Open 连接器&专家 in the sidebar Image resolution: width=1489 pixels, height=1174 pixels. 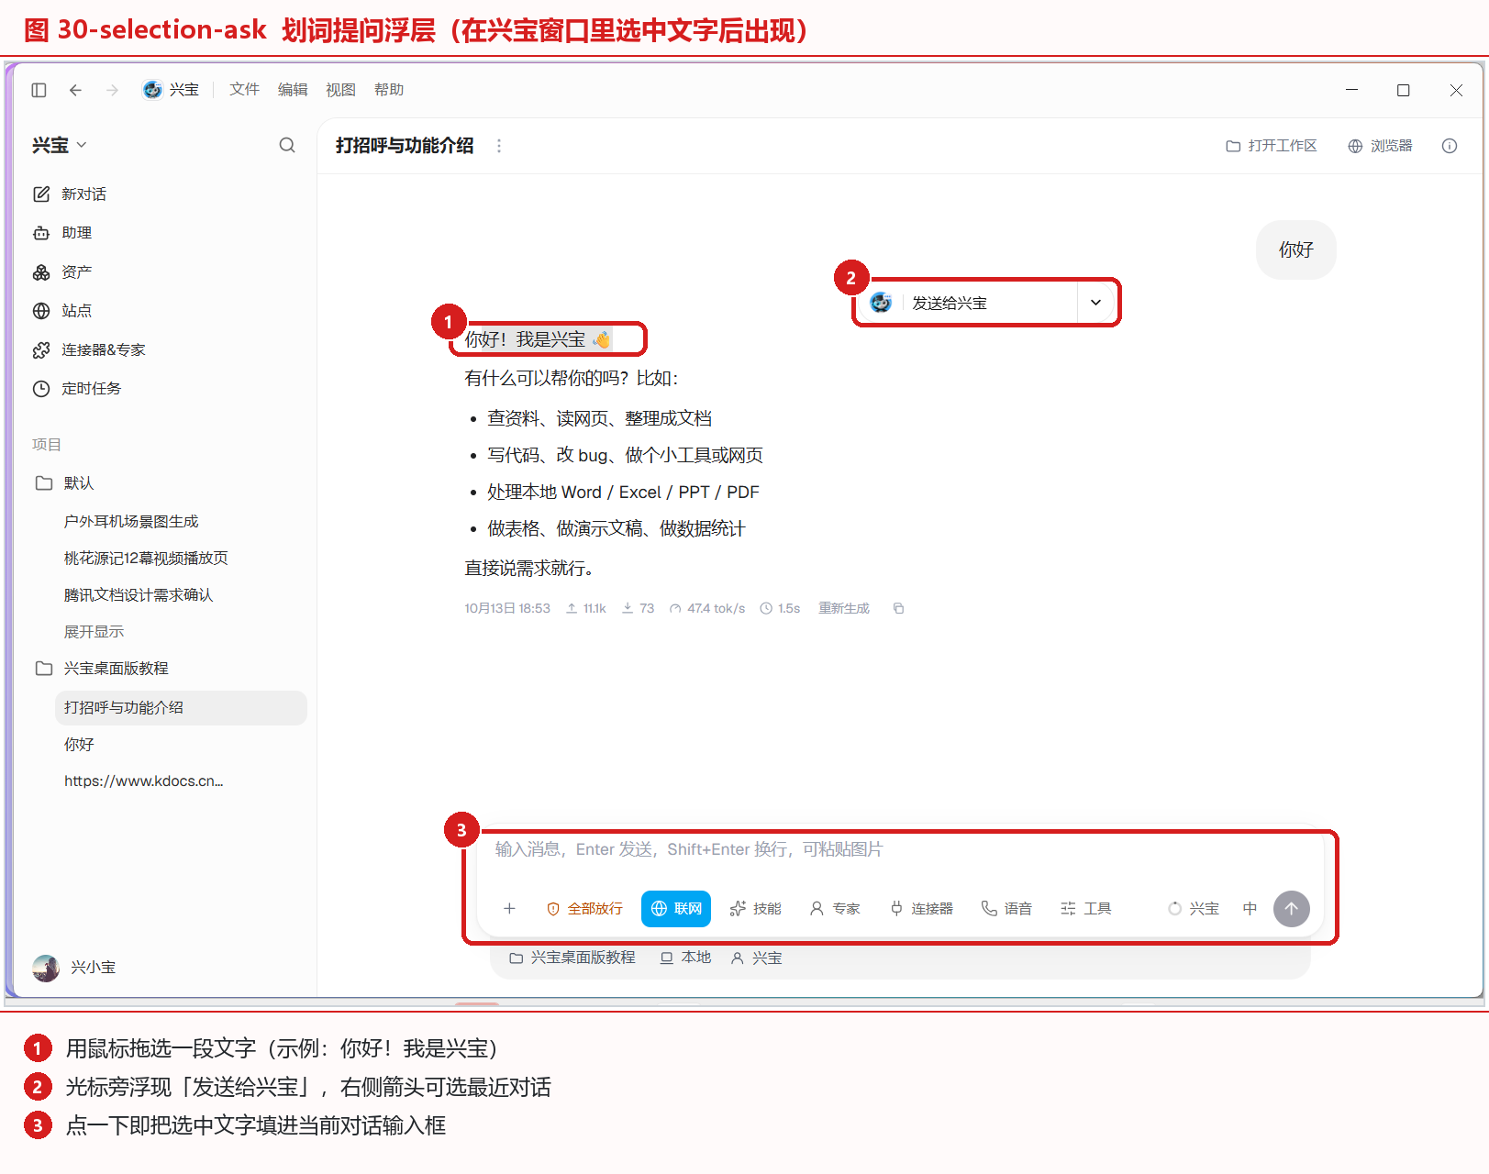coord(89,350)
